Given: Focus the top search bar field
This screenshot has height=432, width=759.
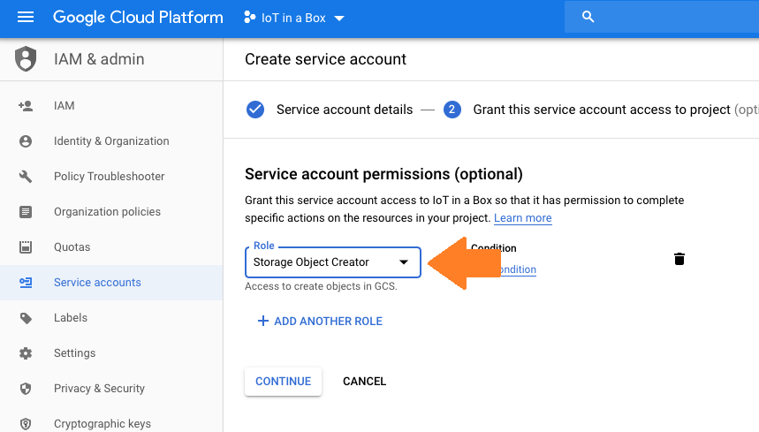Looking at the screenshot, I should [x=662, y=17].
